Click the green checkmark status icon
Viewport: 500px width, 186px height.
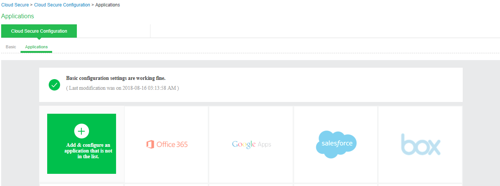coord(54,85)
